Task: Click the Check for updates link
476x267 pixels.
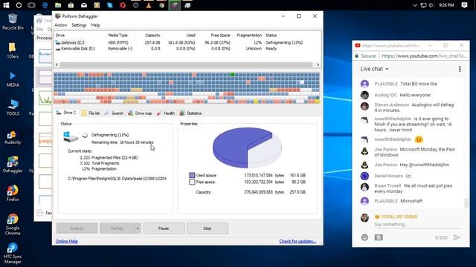Action: (297, 241)
